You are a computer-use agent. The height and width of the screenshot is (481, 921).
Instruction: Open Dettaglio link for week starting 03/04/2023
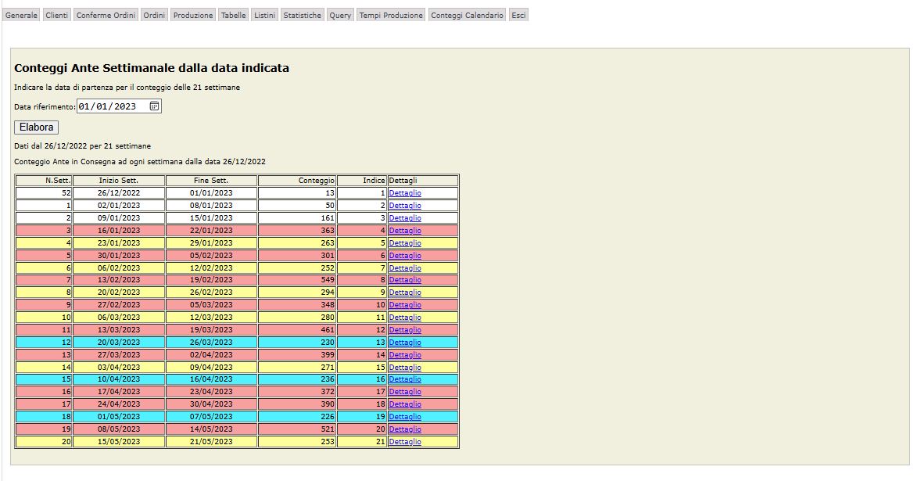405,367
